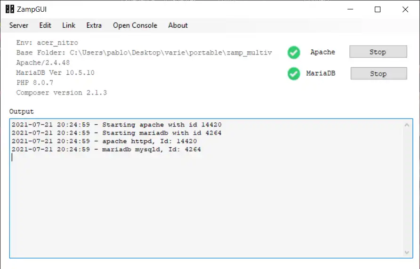420x269 pixels.
Task: Click the Composer version 2.1.3 text
Action: click(61, 93)
